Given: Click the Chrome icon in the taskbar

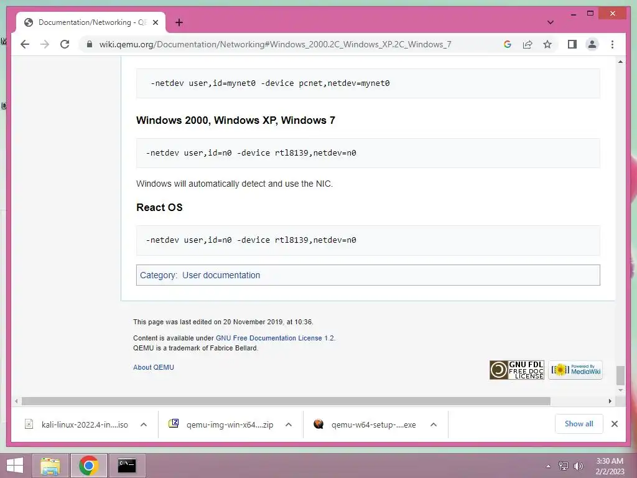Looking at the screenshot, I should click(x=88, y=466).
